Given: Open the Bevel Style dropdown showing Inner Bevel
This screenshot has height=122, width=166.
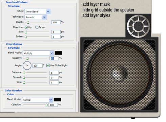Looking at the screenshot, I should (37, 11).
